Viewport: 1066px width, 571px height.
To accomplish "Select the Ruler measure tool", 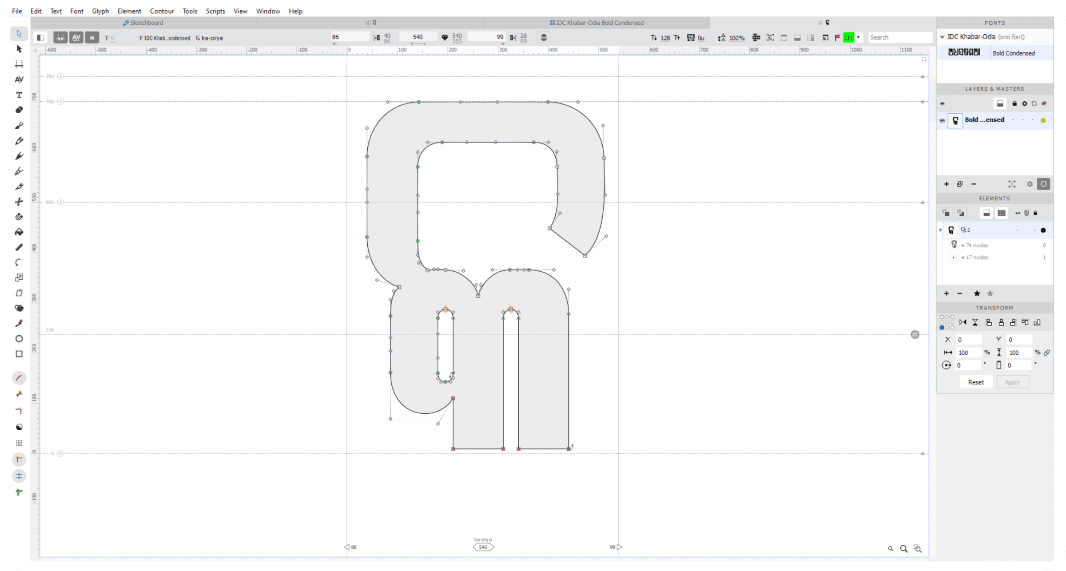I will pos(19,247).
